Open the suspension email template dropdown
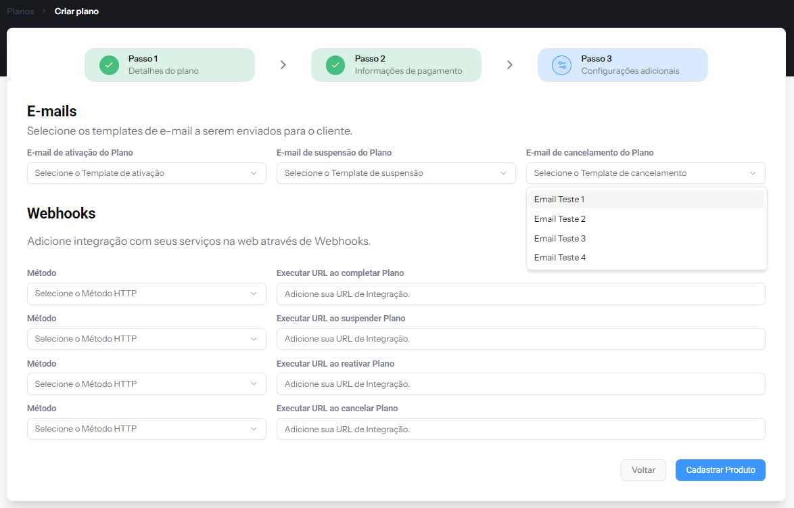The width and height of the screenshot is (794, 508). click(396, 173)
